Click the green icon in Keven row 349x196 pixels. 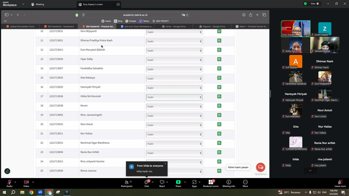click(x=219, y=106)
